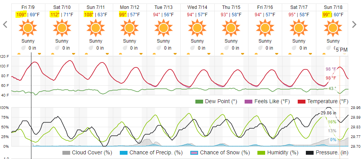Click the Chance of Precip. legend label
Image resolution: width=364 pixels, height=159 pixels.
tap(156, 153)
